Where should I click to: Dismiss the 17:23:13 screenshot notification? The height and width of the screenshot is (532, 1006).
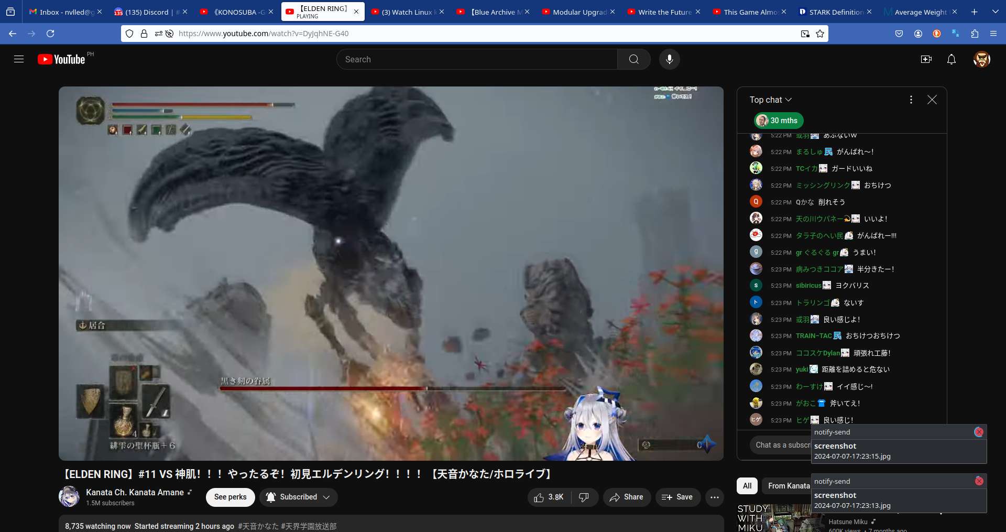(x=979, y=481)
